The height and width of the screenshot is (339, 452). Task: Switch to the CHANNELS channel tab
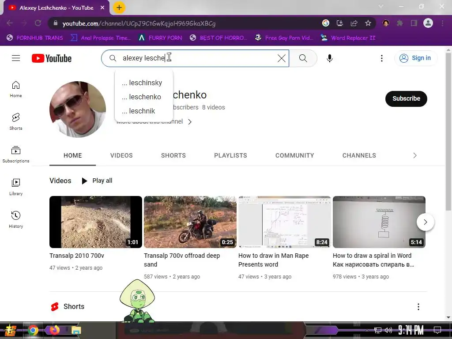(359, 156)
